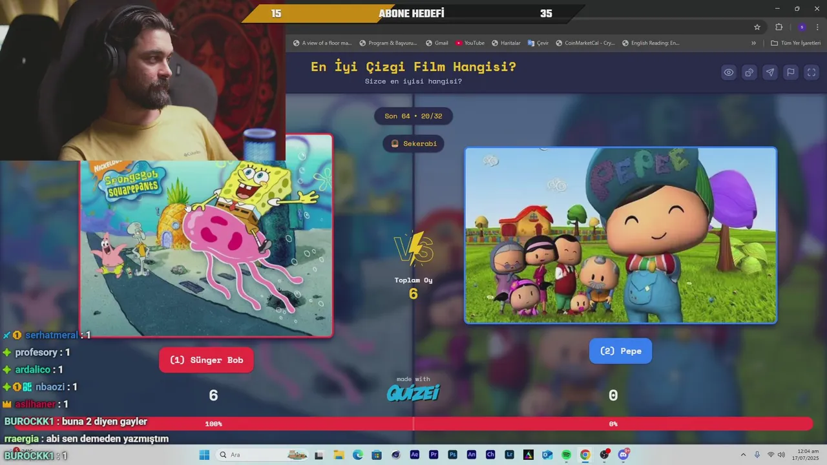Viewport: 827px width, 465px height.
Task: Open Outlook from the taskbar
Action: coord(547,455)
